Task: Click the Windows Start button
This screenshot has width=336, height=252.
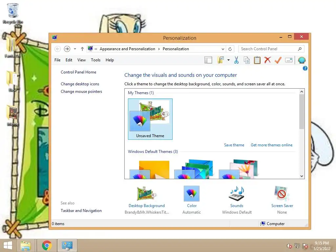Action: (x=8, y=245)
